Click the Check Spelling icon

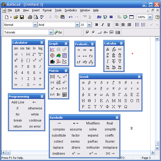click(x=42, y=17)
